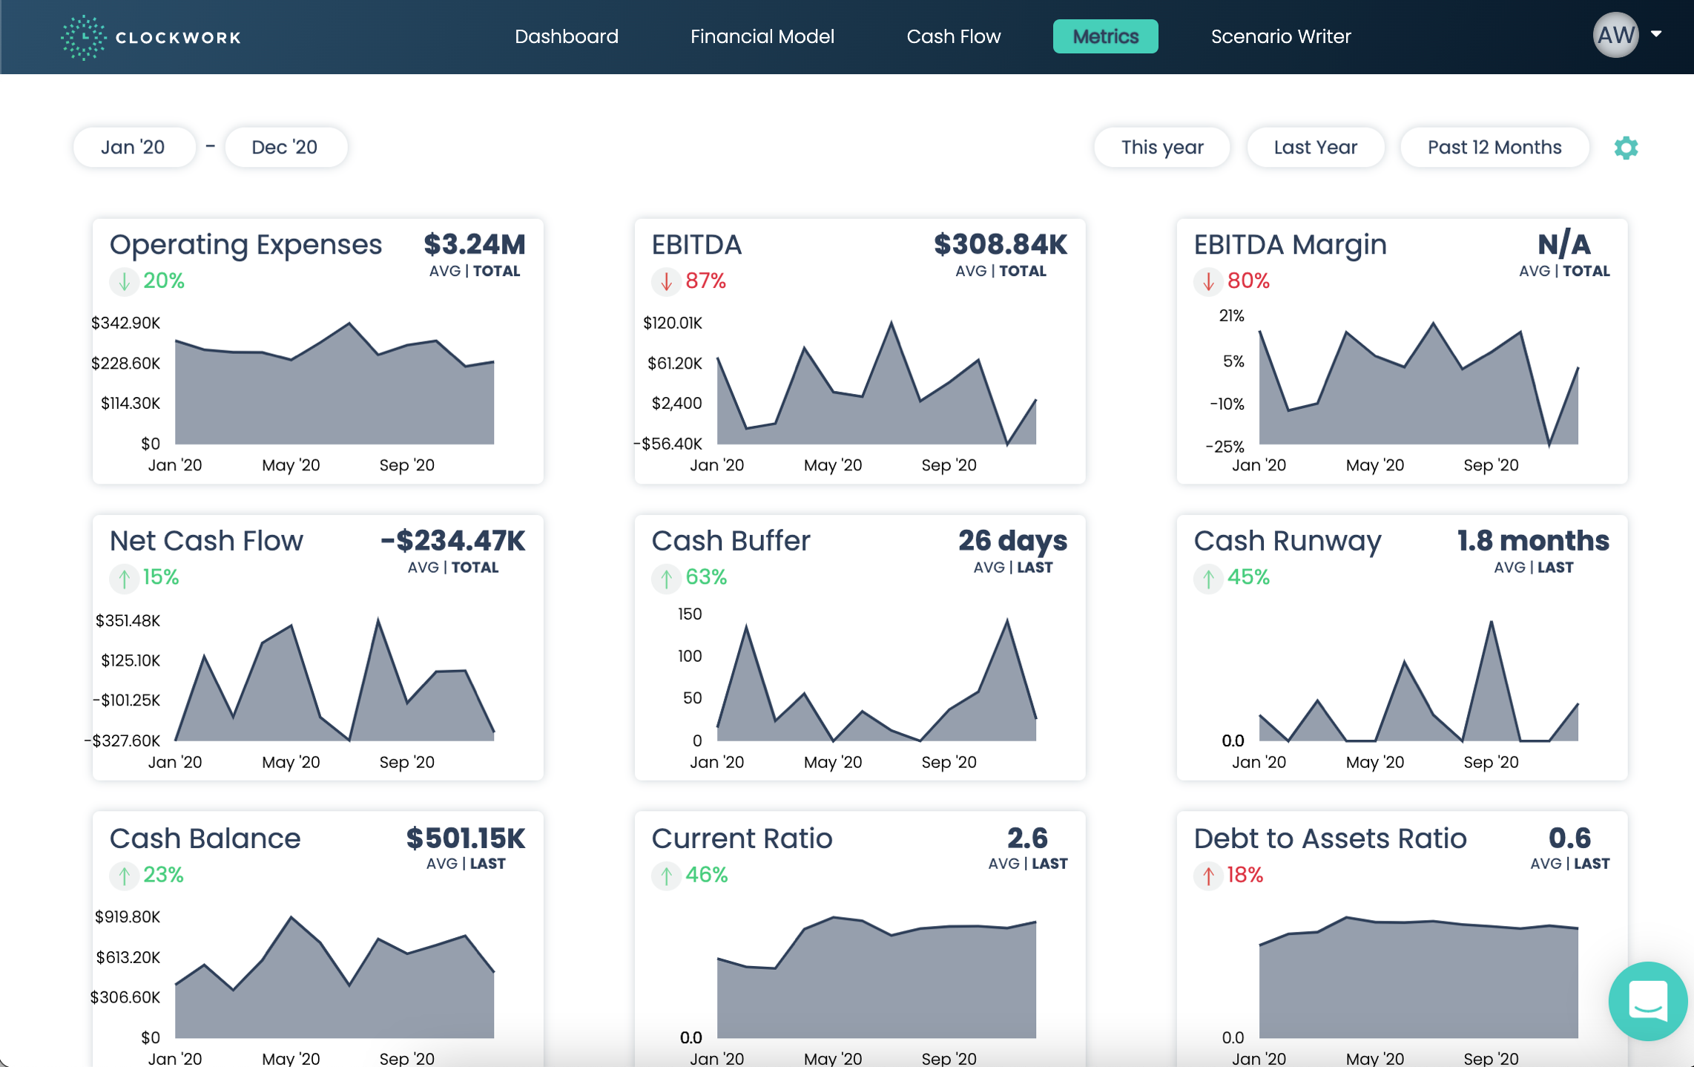Switch to the Cash Flow tab

pyautogui.click(x=954, y=36)
